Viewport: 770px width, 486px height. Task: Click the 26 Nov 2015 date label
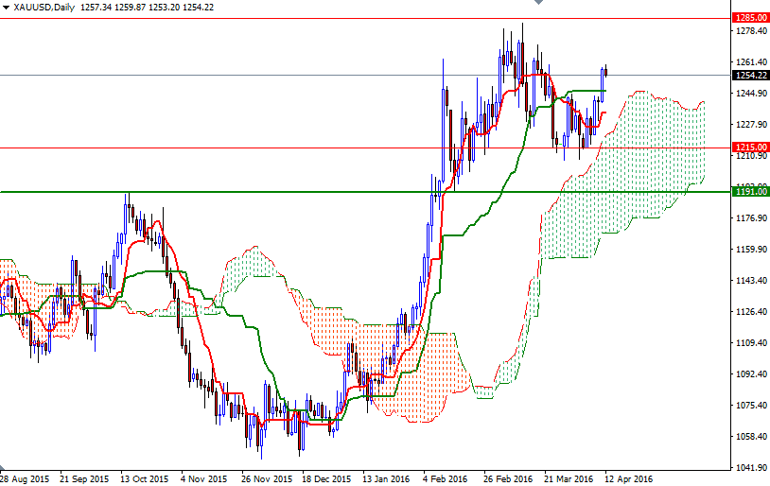click(267, 478)
